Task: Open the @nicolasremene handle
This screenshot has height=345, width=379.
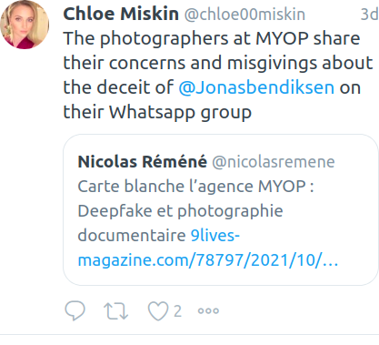Action: (x=274, y=162)
